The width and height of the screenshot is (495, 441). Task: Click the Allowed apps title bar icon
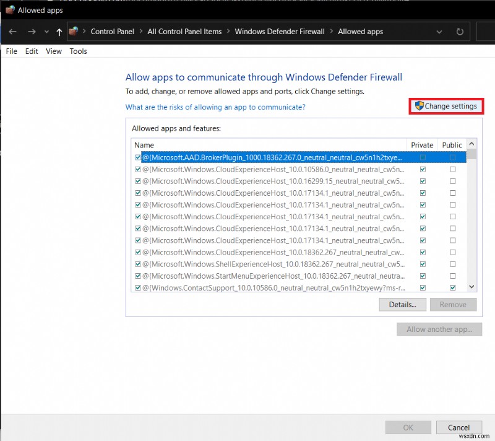pos(10,10)
